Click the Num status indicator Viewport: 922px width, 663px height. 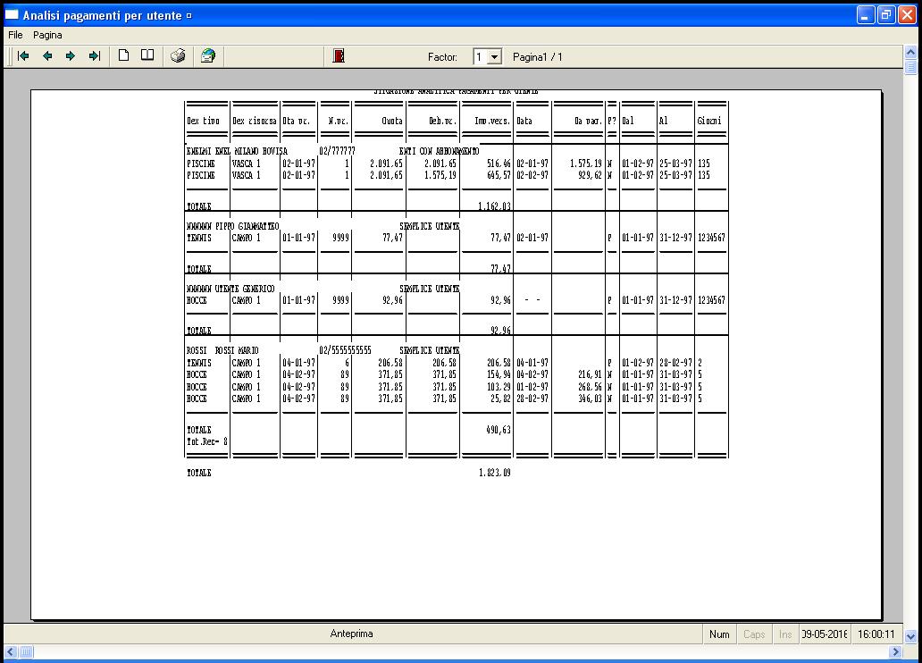pyautogui.click(x=719, y=634)
